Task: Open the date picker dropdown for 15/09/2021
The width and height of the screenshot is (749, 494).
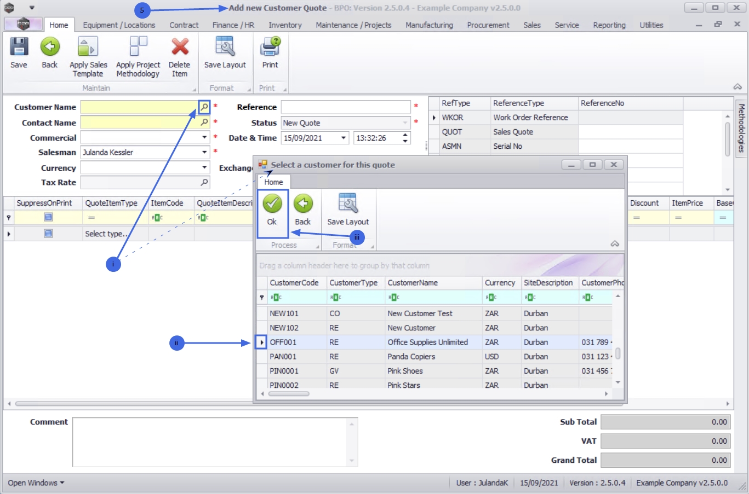Action: [344, 138]
